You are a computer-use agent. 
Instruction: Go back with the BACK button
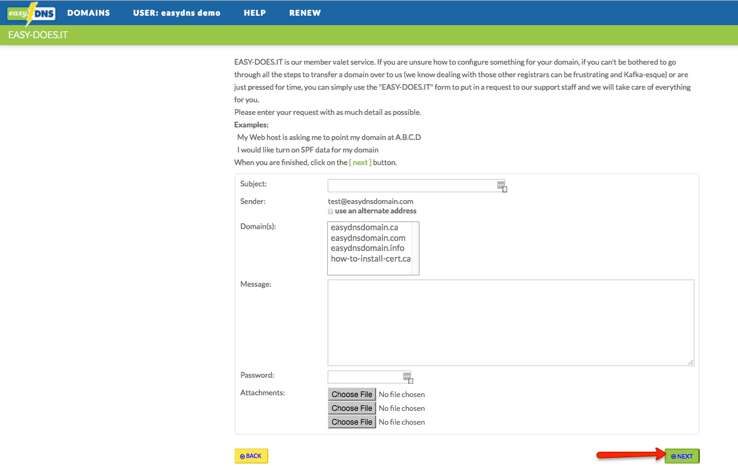(251, 456)
